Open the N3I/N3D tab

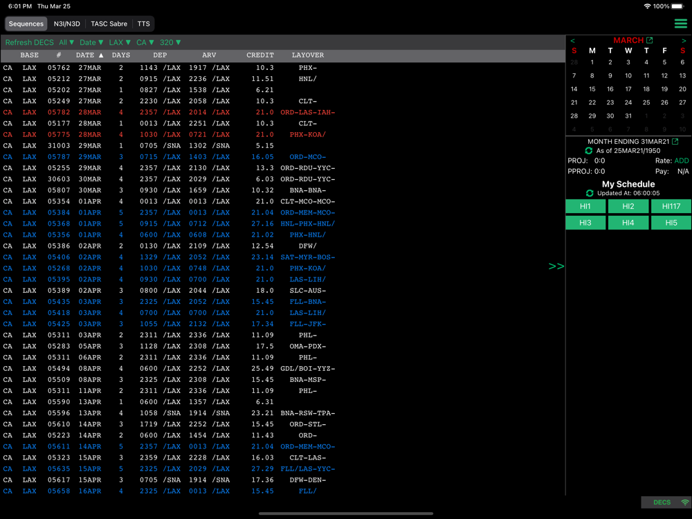point(67,24)
